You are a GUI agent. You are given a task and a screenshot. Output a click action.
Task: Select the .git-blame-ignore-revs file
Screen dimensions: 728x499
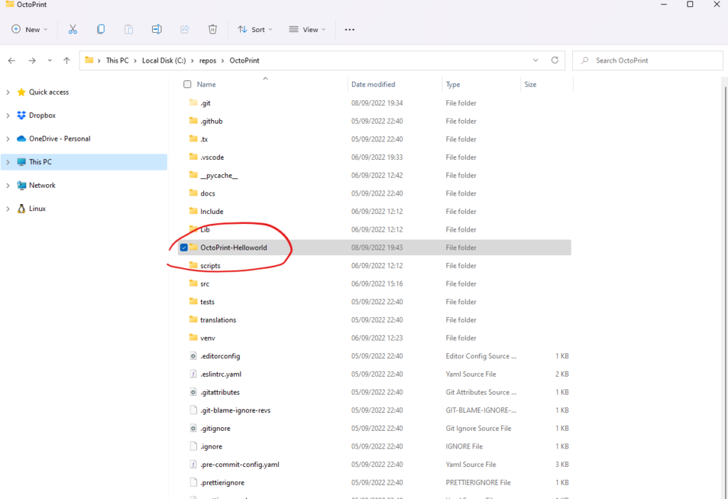235,410
